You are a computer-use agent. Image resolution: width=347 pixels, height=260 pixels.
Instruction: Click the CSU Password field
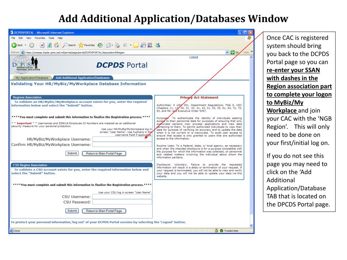(x=122, y=202)
